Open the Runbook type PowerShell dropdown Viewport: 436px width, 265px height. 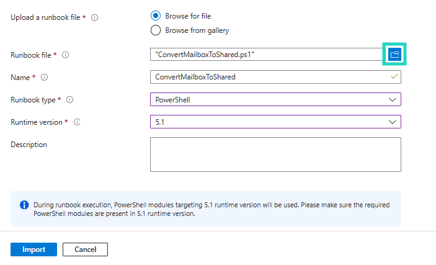click(x=275, y=99)
